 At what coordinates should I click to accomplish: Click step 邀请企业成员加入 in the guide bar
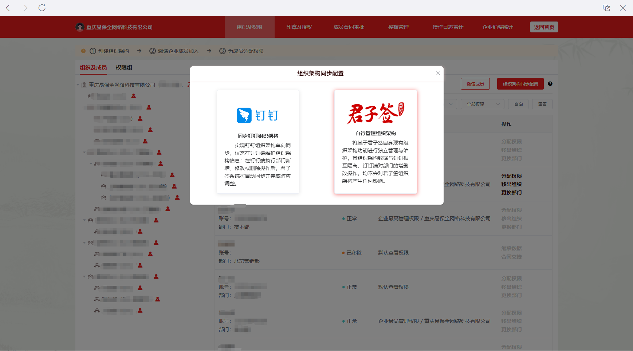(174, 51)
